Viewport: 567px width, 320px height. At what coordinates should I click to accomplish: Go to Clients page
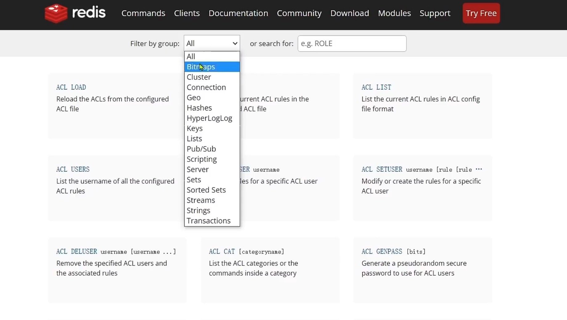point(187,13)
